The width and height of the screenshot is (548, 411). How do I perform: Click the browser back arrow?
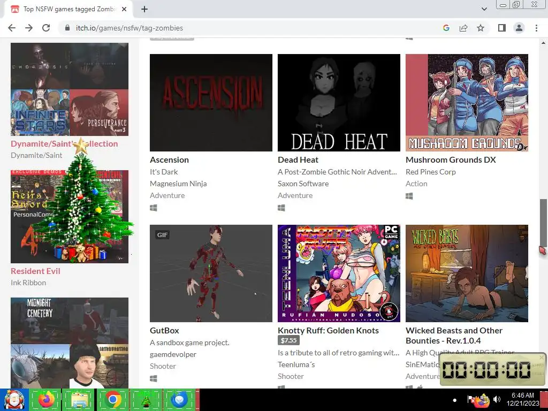12,28
